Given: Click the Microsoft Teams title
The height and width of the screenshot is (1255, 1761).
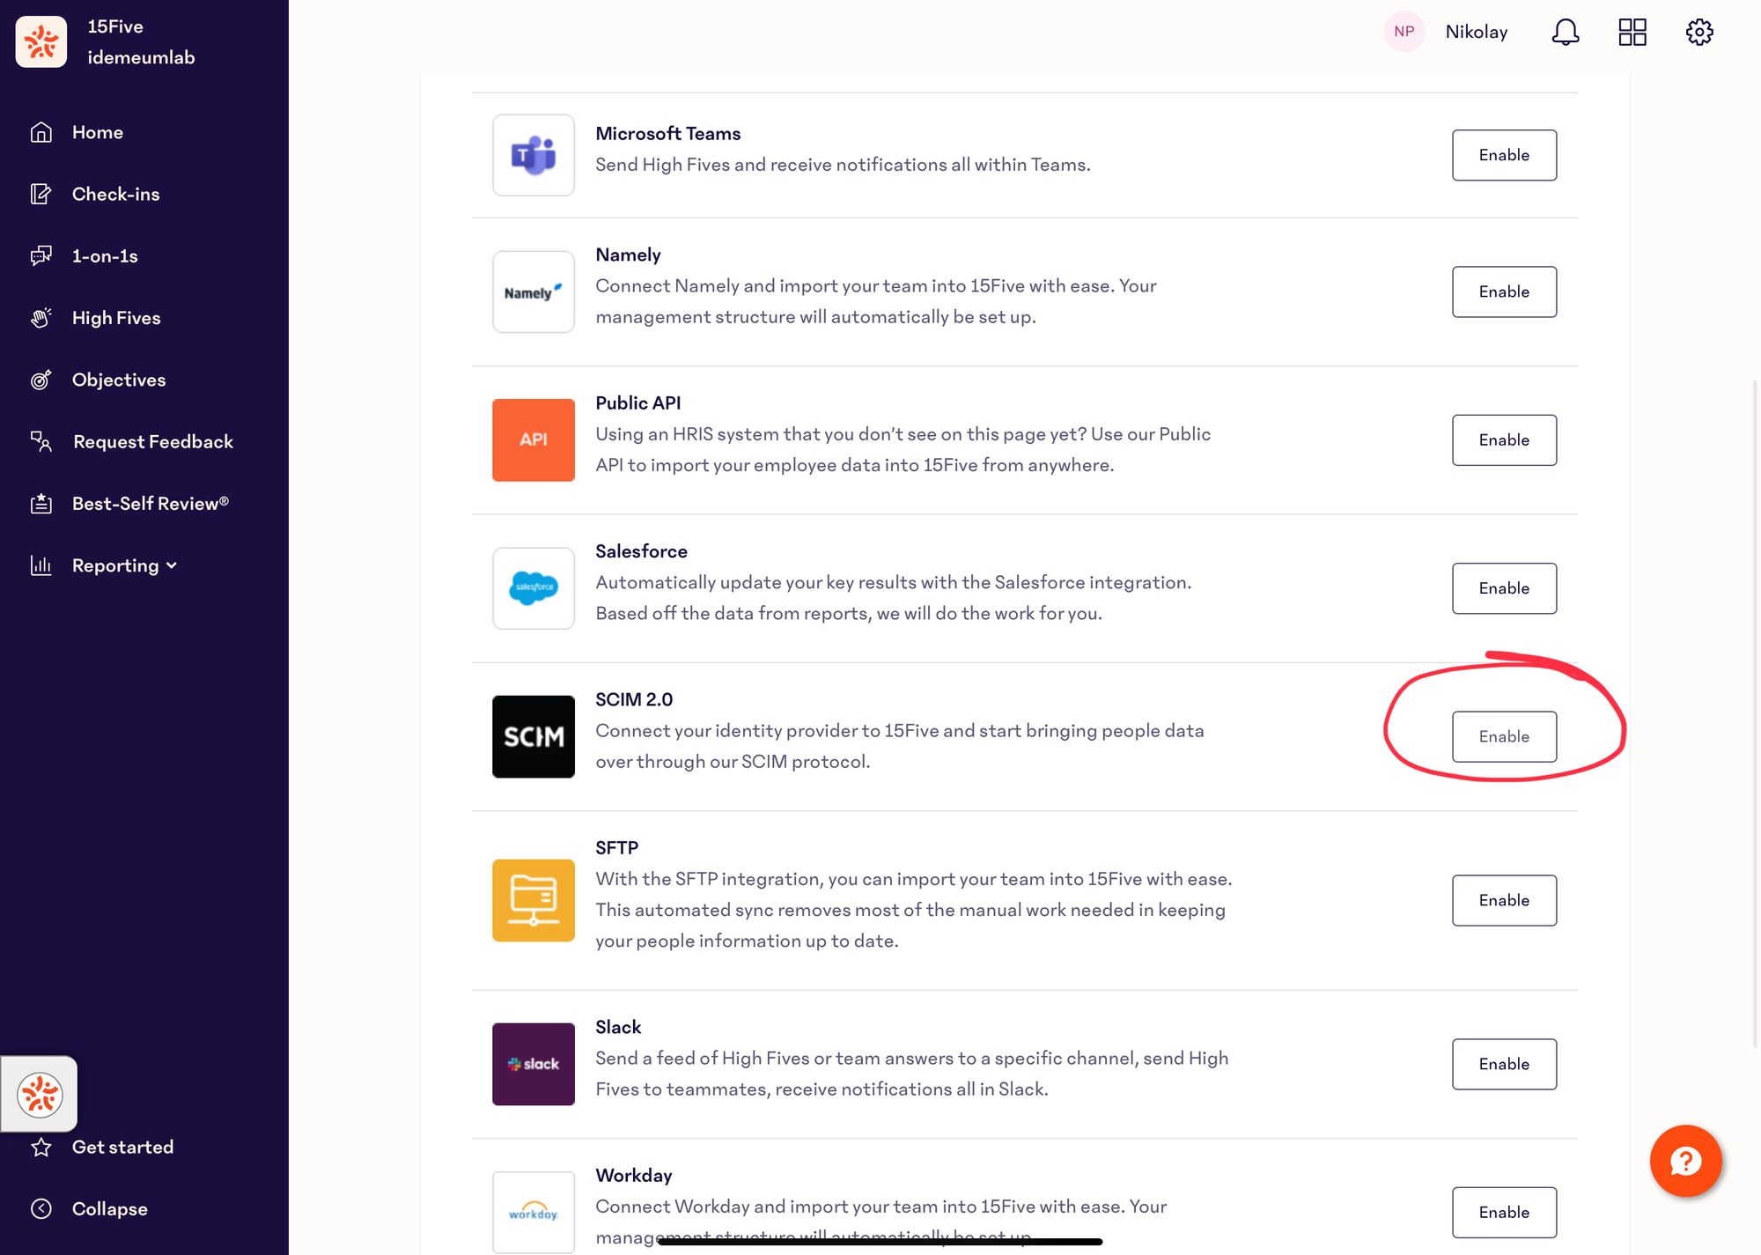Looking at the screenshot, I should click(668, 133).
